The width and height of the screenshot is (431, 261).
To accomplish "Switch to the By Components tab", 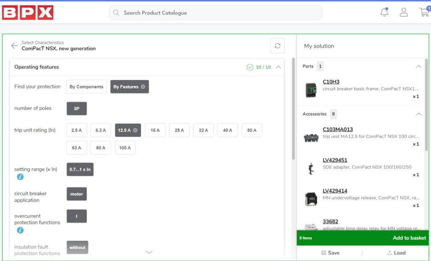I will [86, 86].
